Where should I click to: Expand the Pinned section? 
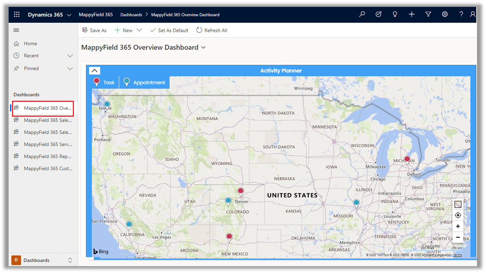(x=70, y=68)
